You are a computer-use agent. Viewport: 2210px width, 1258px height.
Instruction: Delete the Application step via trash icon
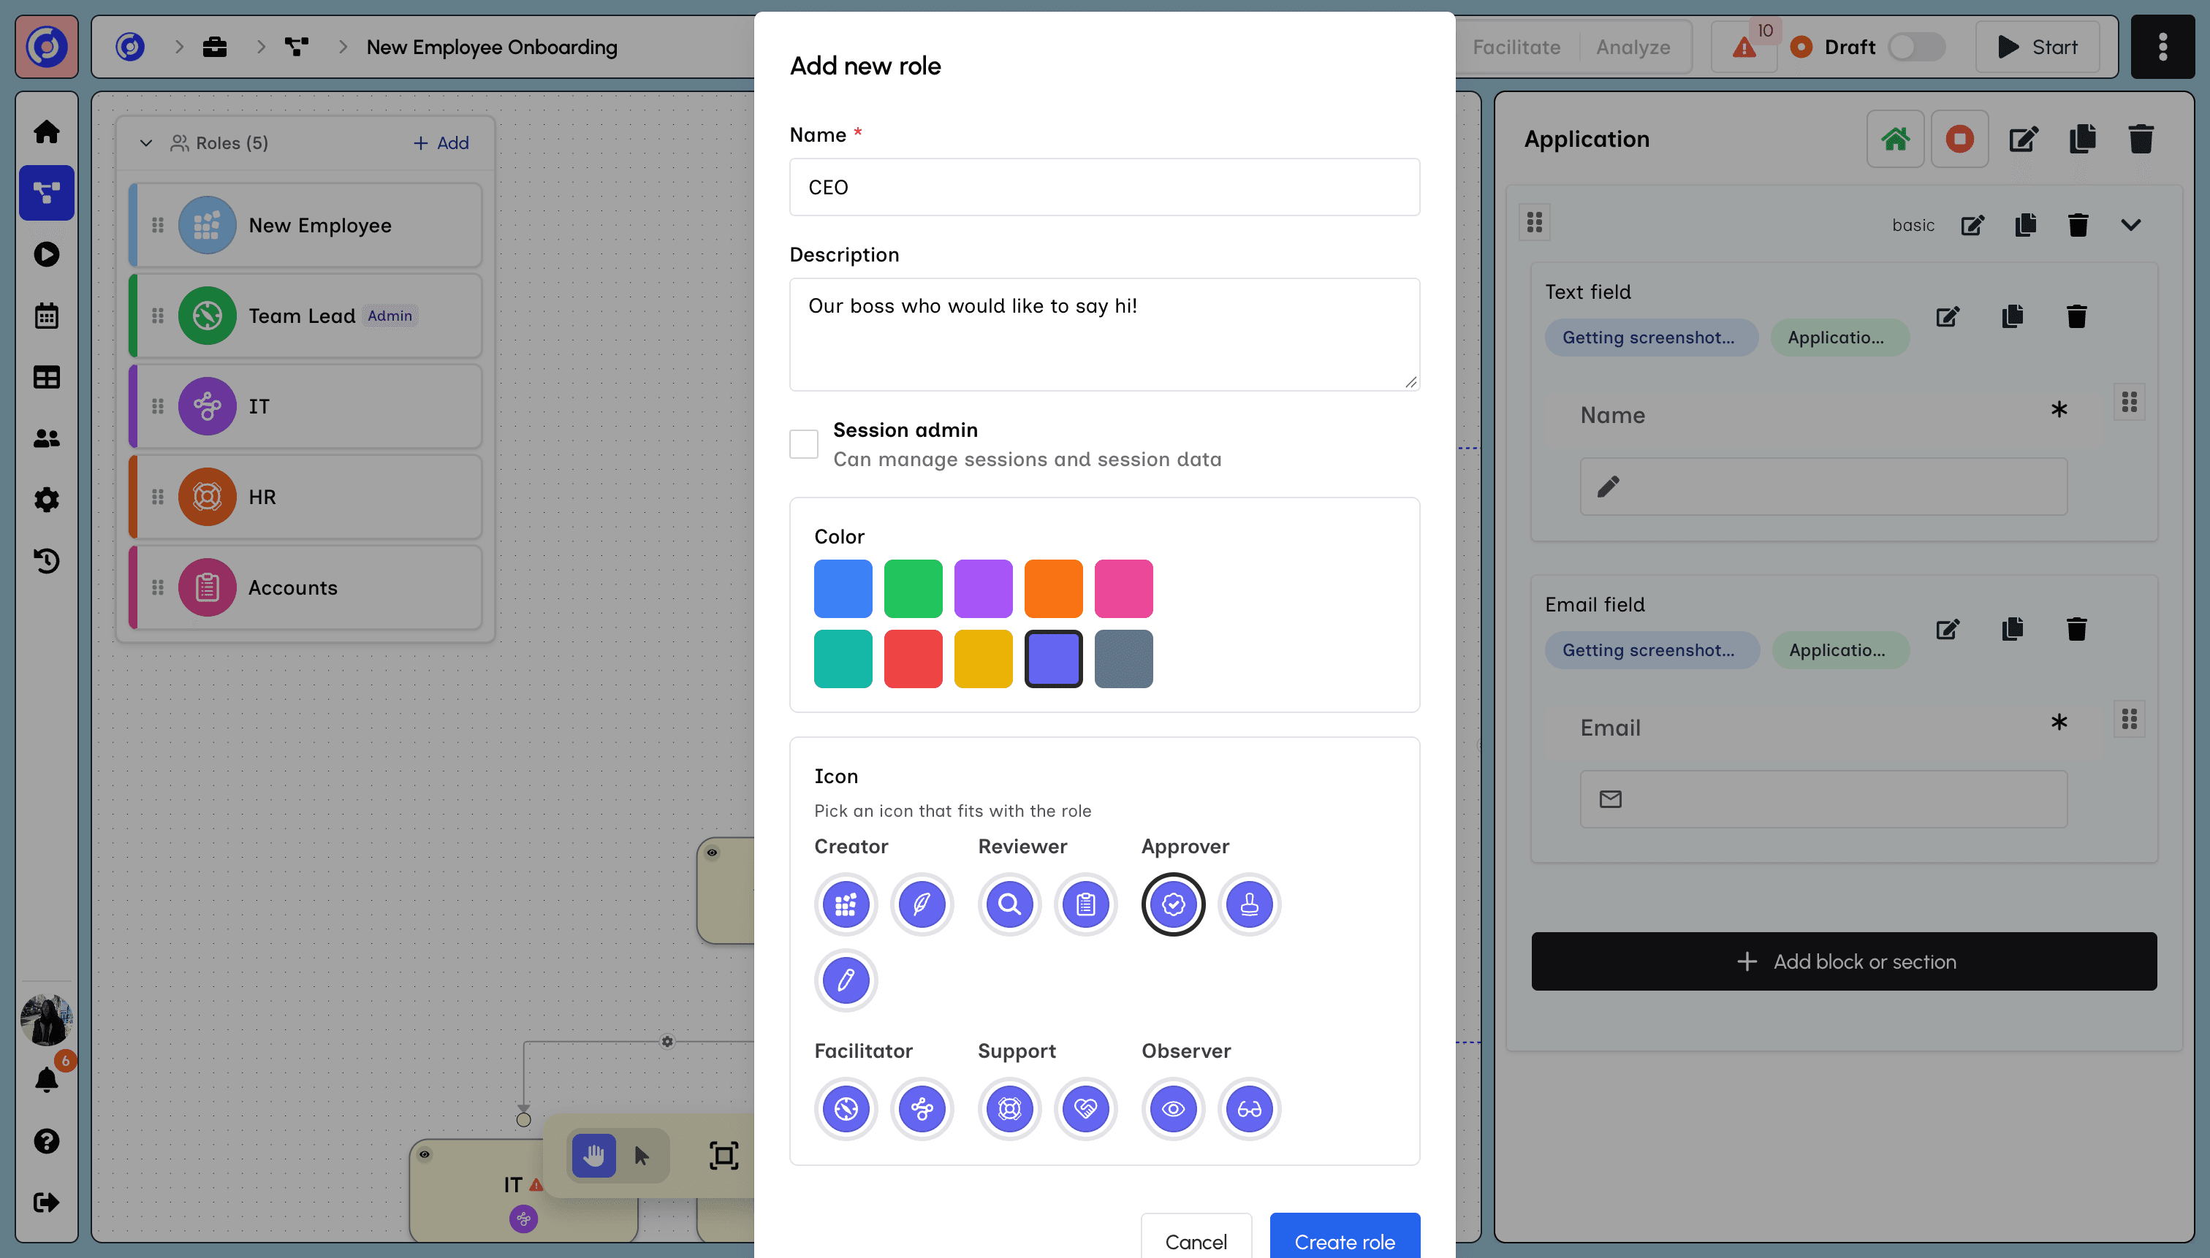[x=2141, y=138]
